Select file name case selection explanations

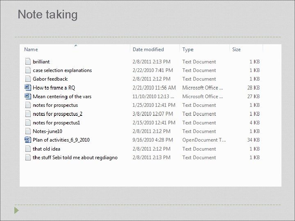coord(62,70)
